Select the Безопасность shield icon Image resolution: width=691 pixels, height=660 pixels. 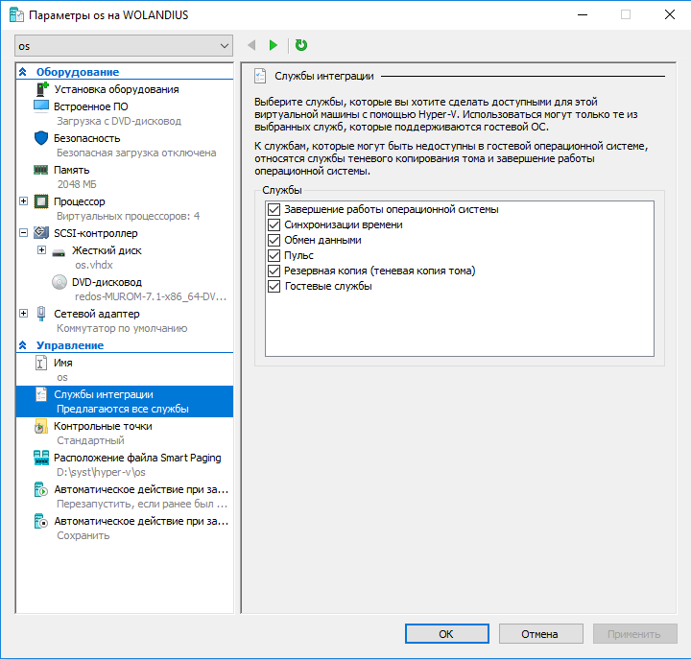tap(40, 138)
